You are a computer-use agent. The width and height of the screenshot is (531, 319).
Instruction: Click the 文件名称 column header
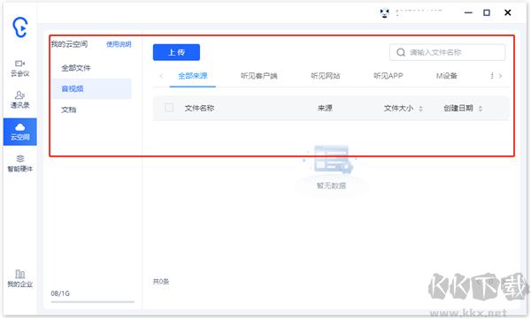(199, 109)
